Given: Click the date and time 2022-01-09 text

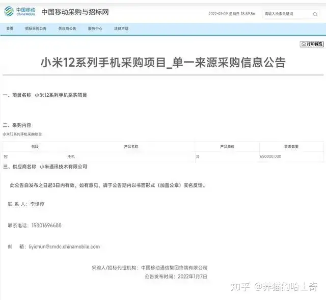Looking at the screenshot, I should click(x=232, y=14).
